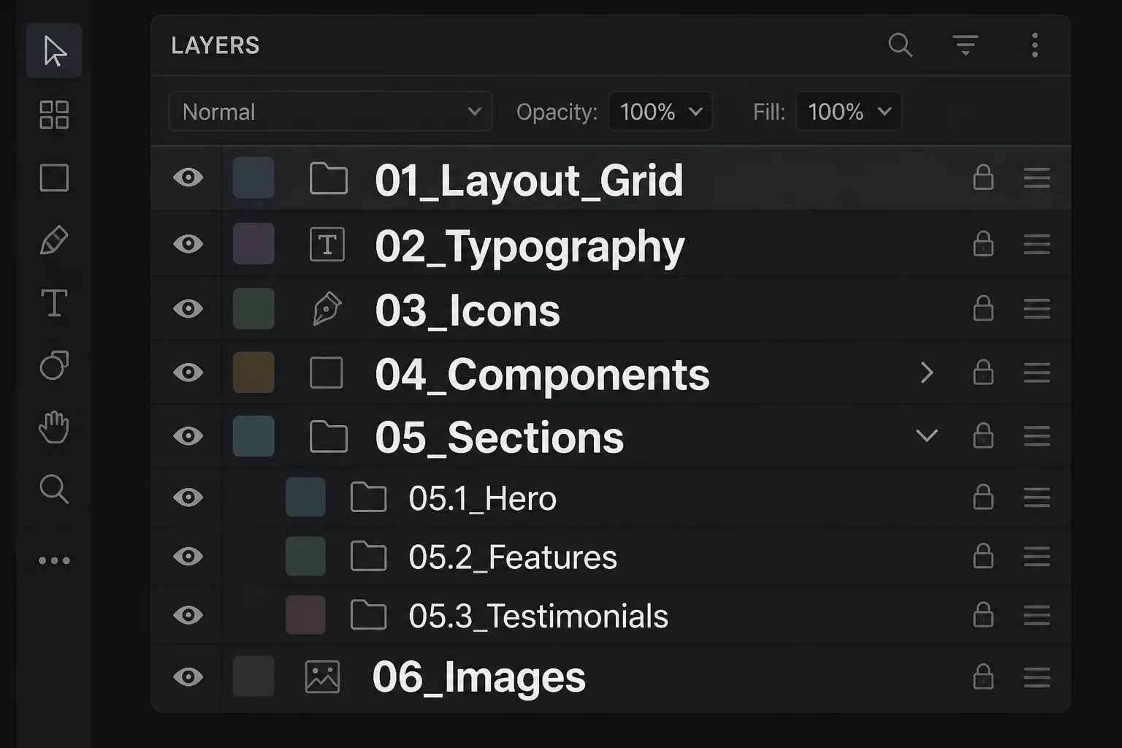Click the drag handle icon on 02_Typography
The image size is (1122, 748).
[1037, 244]
